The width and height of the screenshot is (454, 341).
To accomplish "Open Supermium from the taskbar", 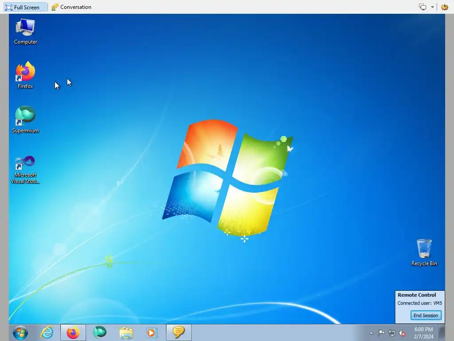I will [99, 333].
